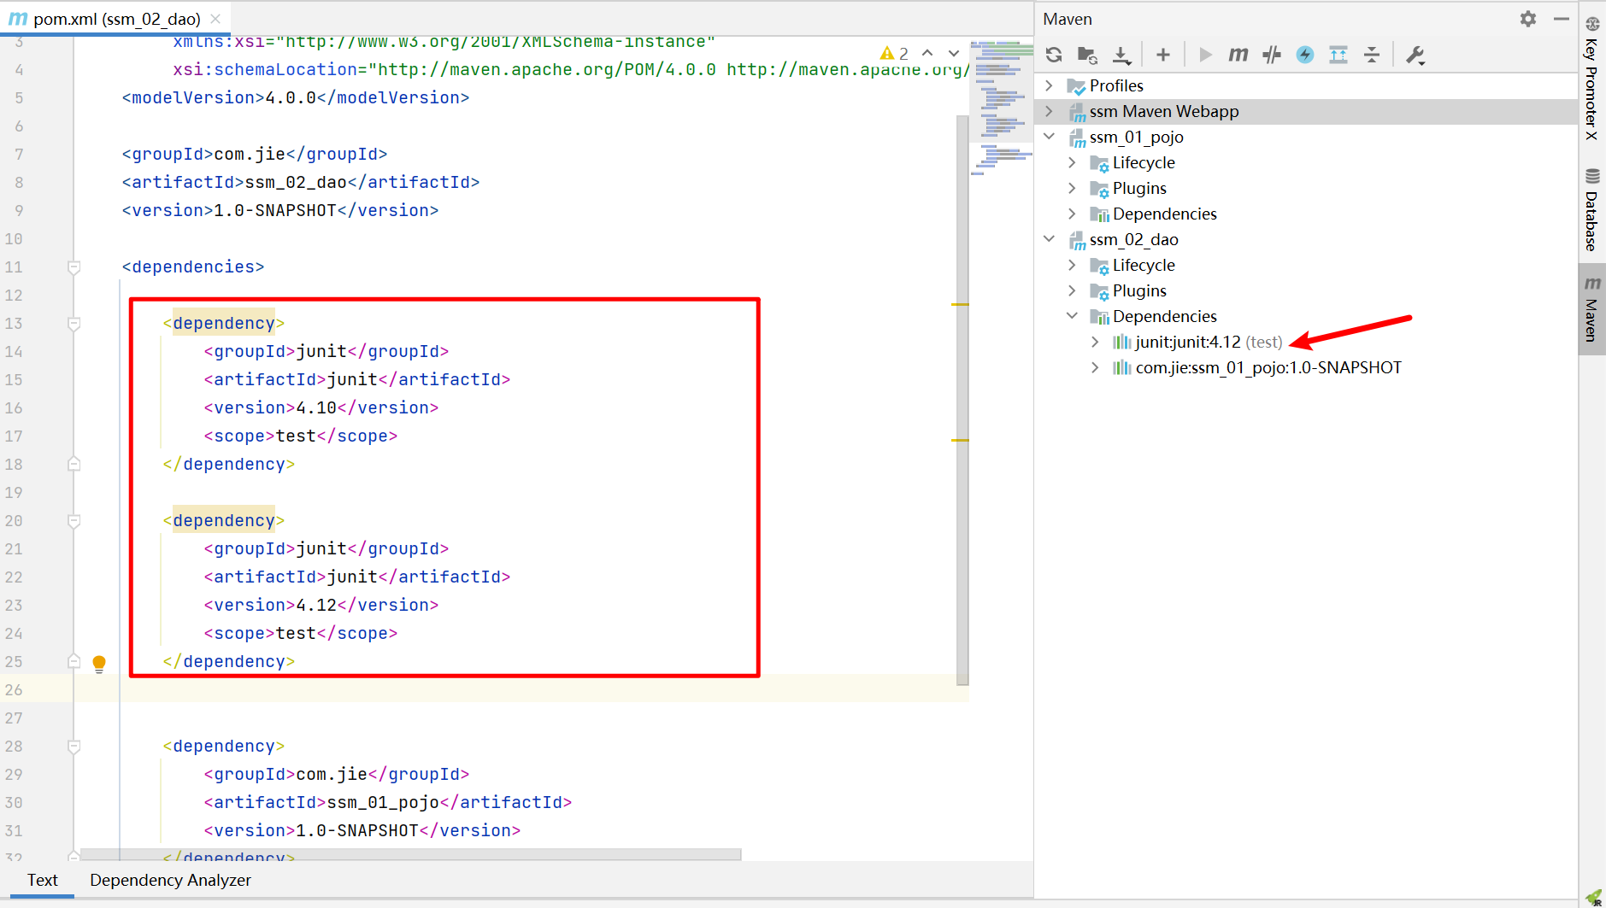This screenshot has height=908, width=1606.
Task: Expand Dependencies under ssm_01_pojo
Action: pos(1073,214)
